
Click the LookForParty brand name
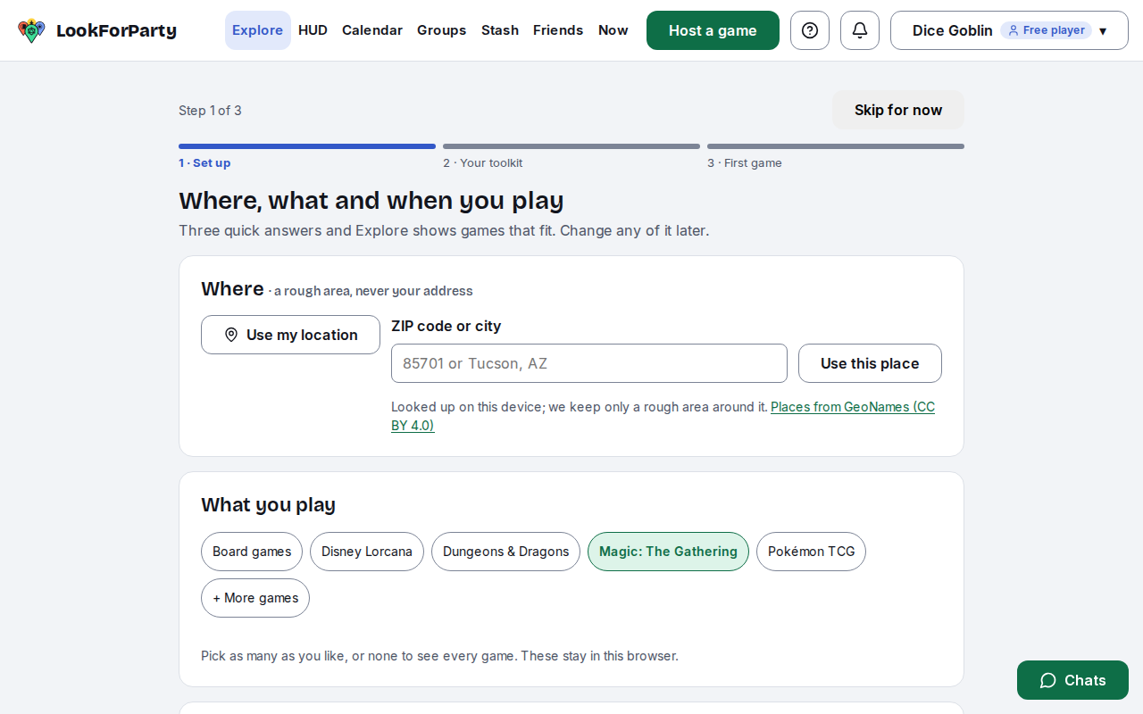[x=116, y=31]
